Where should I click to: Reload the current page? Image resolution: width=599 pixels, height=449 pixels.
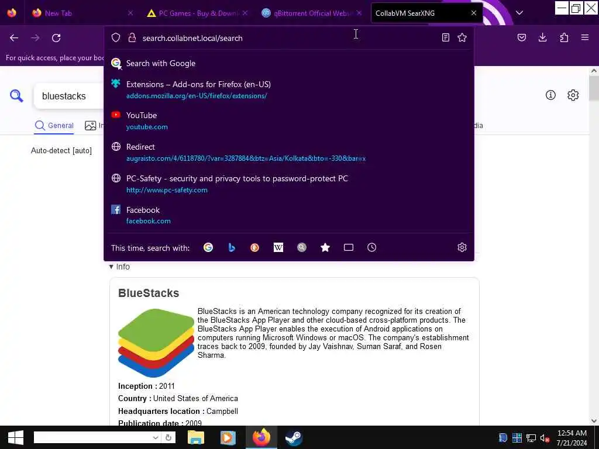point(56,38)
